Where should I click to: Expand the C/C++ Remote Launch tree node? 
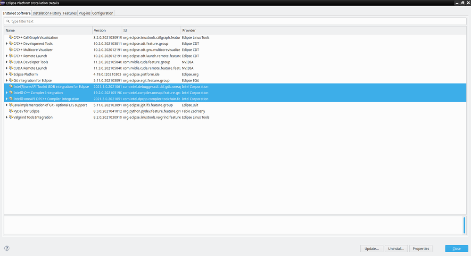coord(7,56)
